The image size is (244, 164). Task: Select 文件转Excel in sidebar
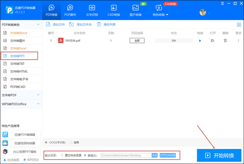(21, 48)
